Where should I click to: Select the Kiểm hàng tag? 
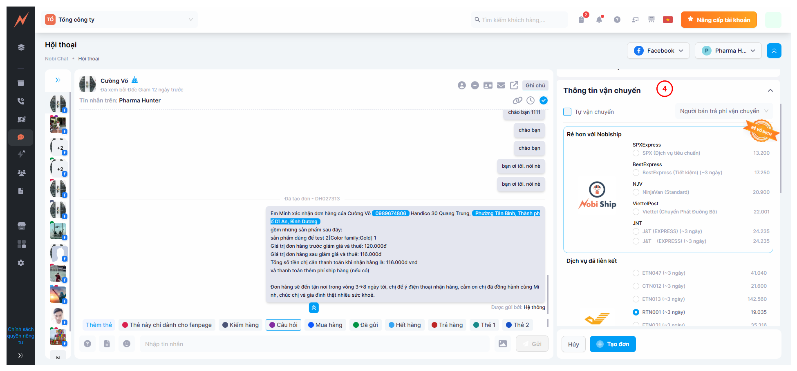[240, 325]
